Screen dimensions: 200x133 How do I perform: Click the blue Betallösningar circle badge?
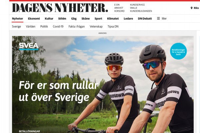[x=178, y=51]
